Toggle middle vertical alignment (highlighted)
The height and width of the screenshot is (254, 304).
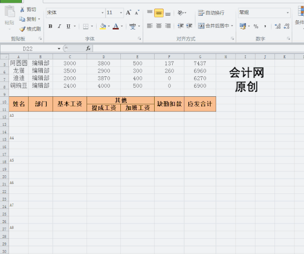click(159, 13)
